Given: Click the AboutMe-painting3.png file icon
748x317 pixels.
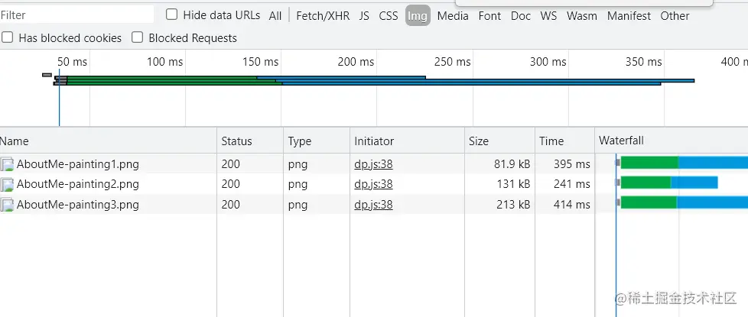Looking at the screenshot, I should point(8,205).
